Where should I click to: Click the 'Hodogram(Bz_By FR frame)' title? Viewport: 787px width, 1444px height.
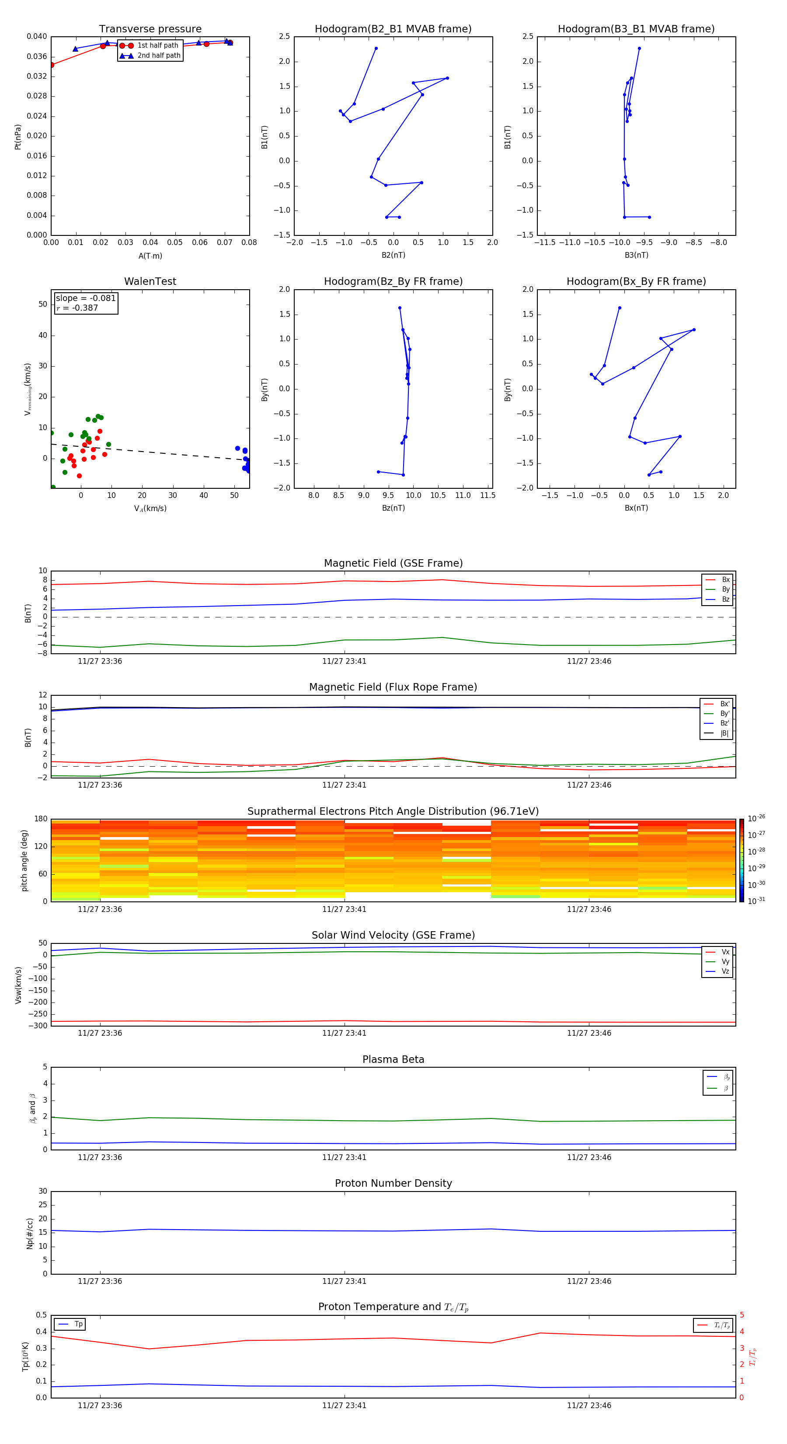[393, 281]
